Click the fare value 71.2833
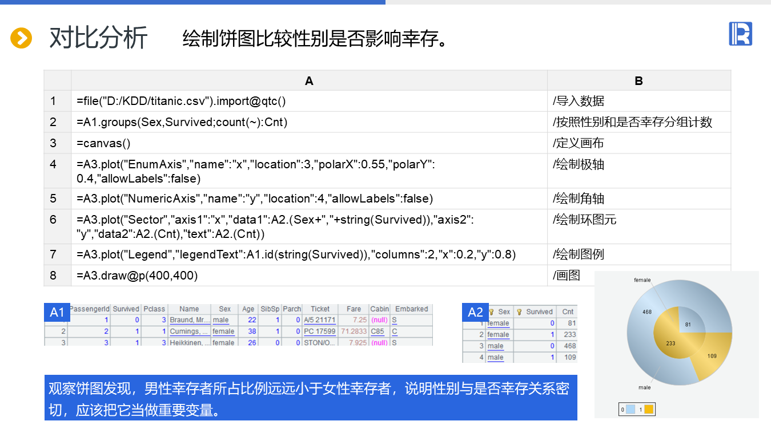Image resolution: width=771 pixels, height=433 pixels. coord(354,331)
